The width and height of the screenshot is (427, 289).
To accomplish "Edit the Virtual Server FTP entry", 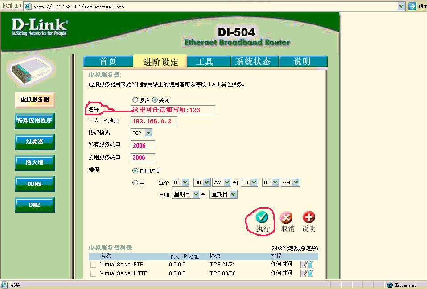I will pos(304,265).
